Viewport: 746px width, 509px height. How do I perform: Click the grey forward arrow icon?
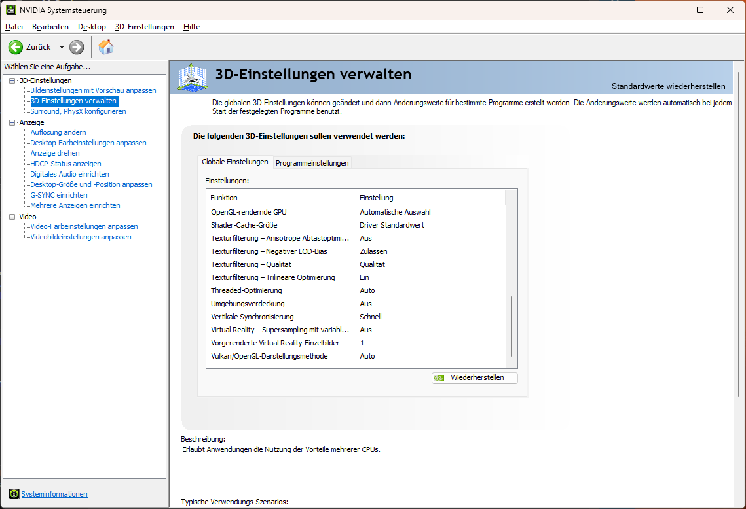77,47
